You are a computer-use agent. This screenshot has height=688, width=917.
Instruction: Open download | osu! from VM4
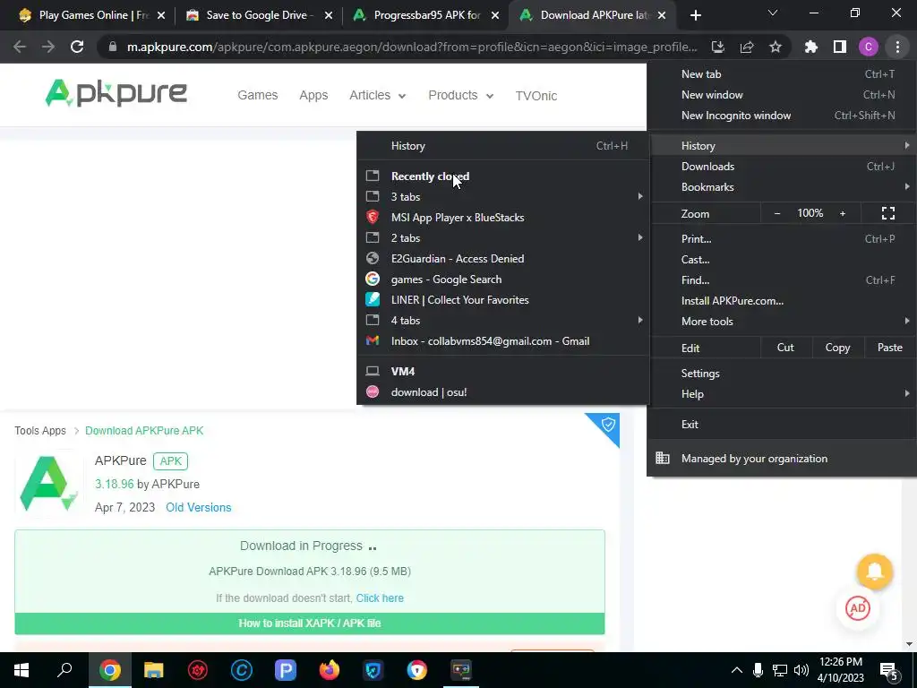(503, 392)
